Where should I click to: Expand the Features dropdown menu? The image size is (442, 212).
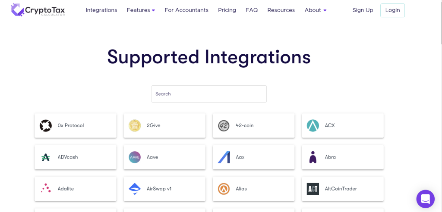[141, 10]
